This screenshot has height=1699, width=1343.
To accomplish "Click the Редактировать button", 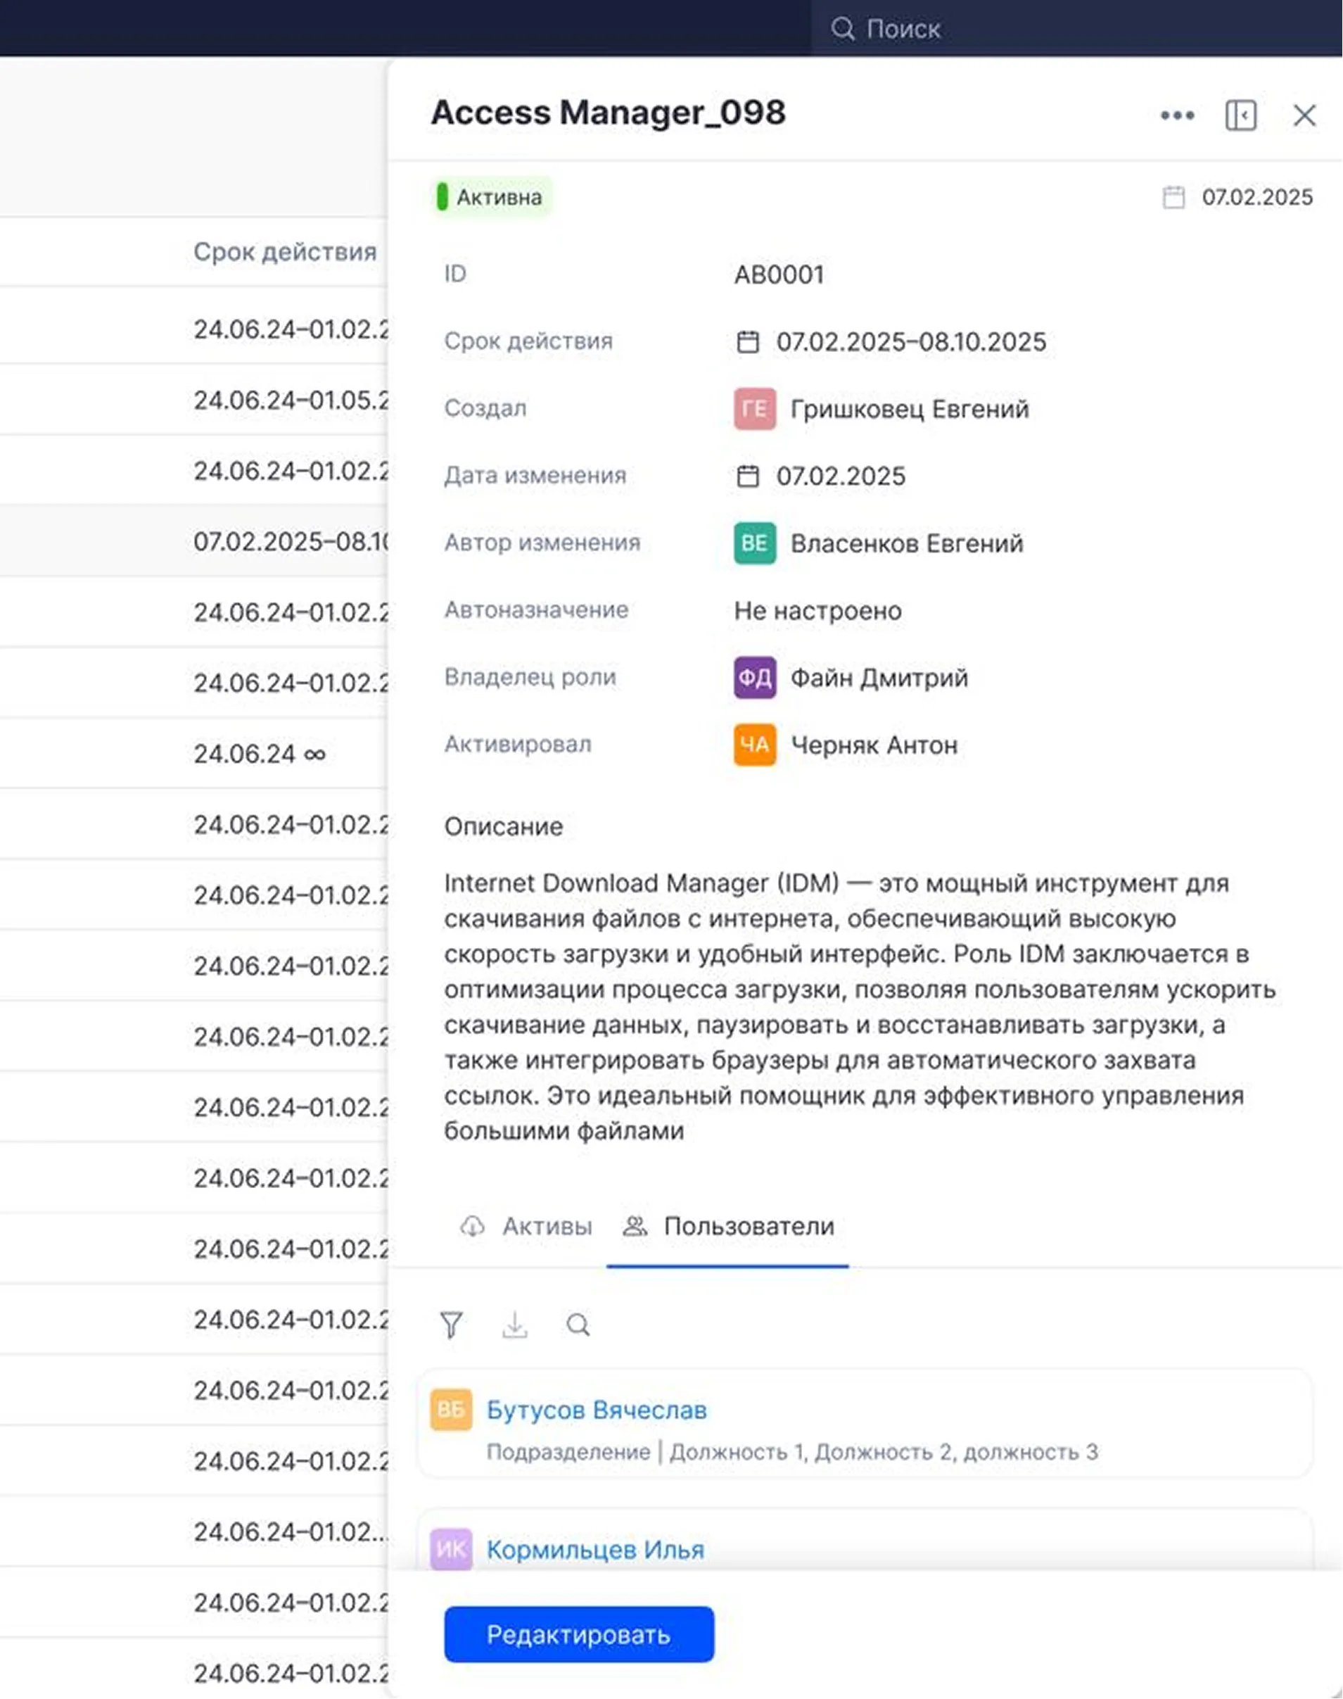I will 580,1634.
